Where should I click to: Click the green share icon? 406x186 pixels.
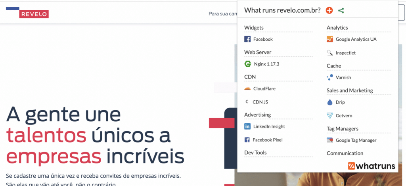[341, 11]
